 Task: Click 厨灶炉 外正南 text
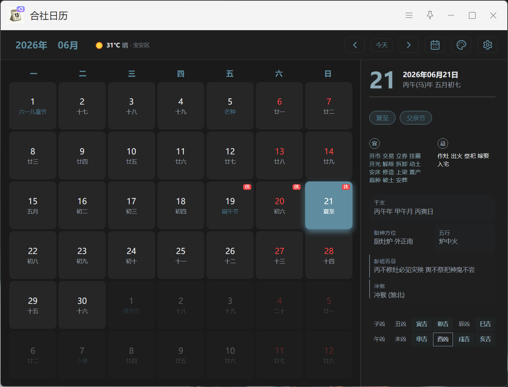click(x=393, y=241)
